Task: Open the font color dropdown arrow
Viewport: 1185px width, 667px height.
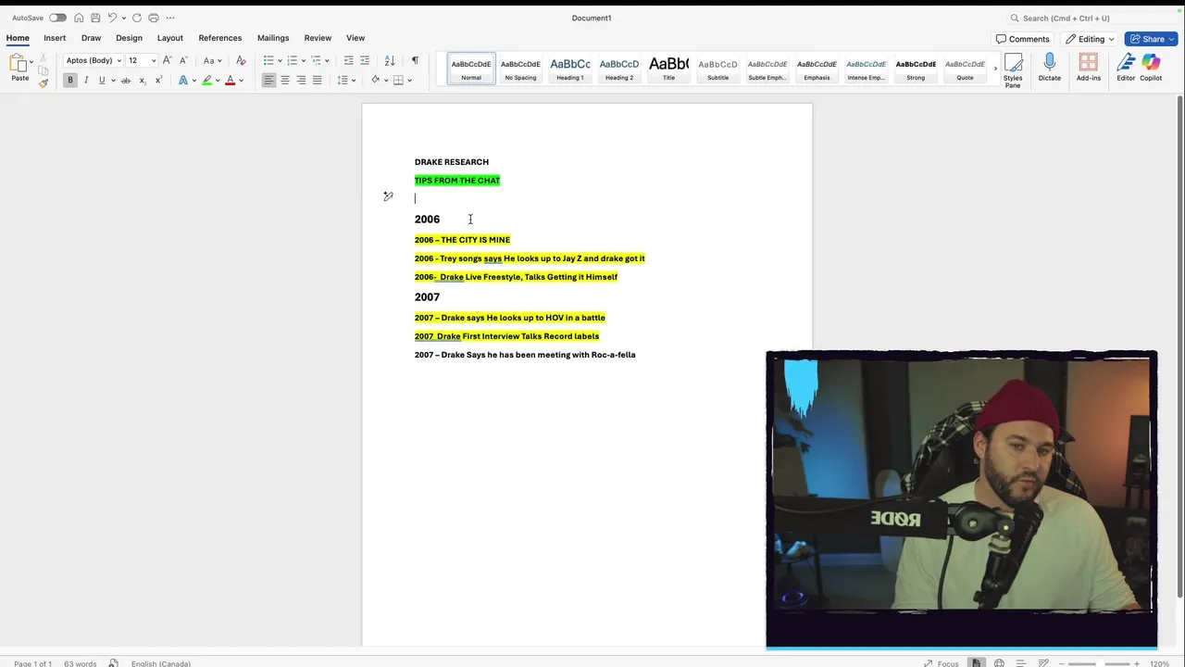Action: tap(241, 81)
